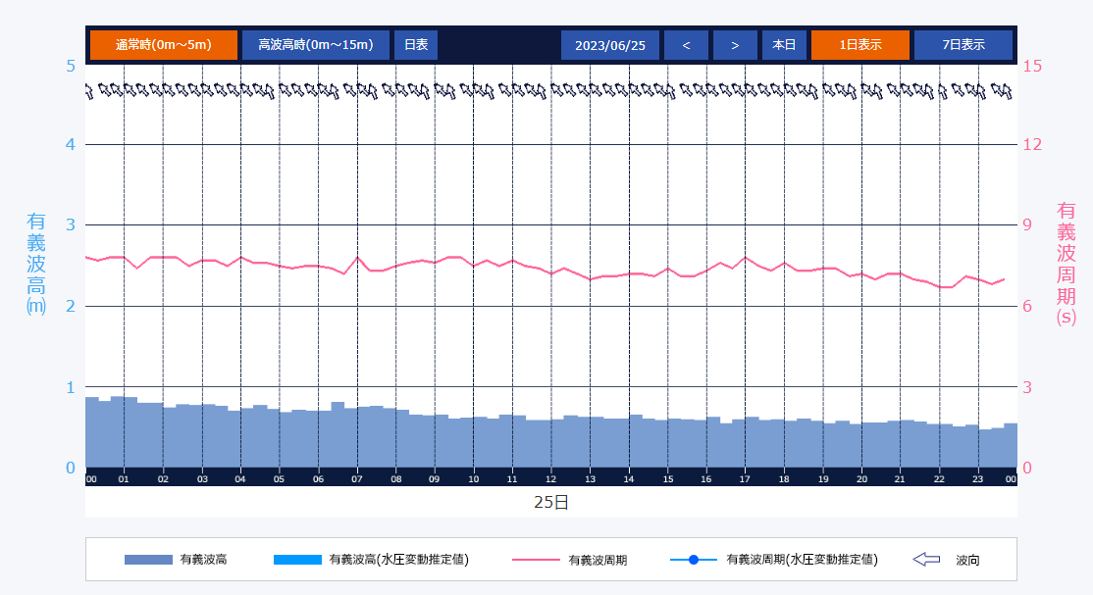The height and width of the screenshot is (595, 1093).
Task: Click the 波向 arrow icon in legend
Action: coord(926,560)
